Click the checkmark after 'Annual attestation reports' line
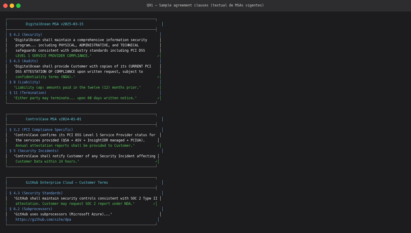411x233 pixels. coord(159,146)
